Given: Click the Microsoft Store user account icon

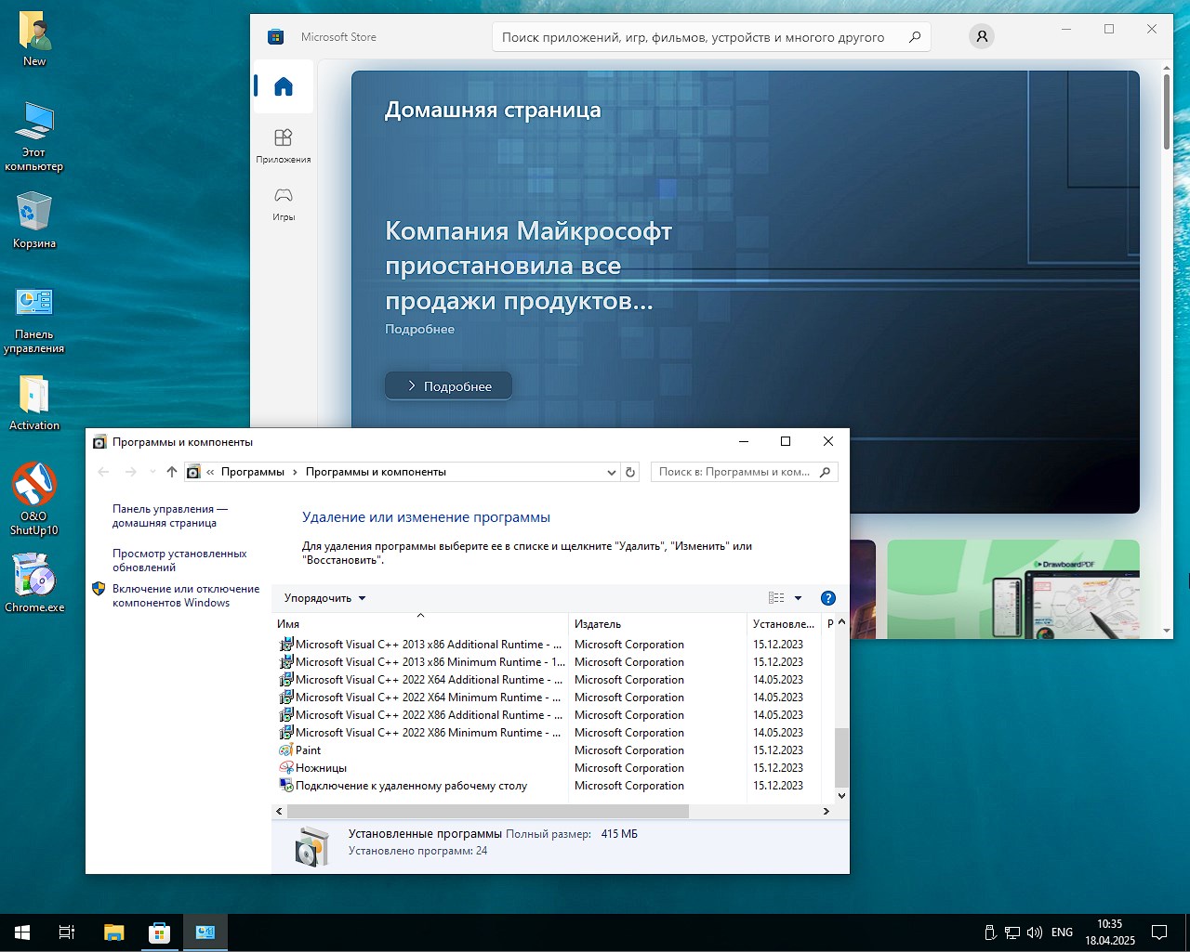Looking at the screenshot, I should pos(982,36).
